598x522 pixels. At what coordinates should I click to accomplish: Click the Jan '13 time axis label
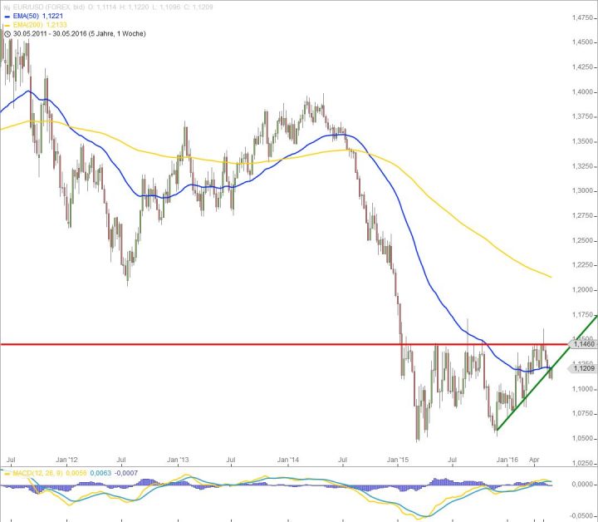coord(178,460)
